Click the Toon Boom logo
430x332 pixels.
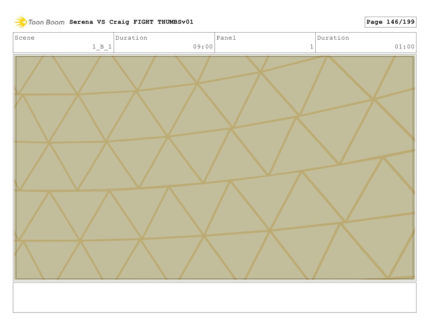(39, 22)
